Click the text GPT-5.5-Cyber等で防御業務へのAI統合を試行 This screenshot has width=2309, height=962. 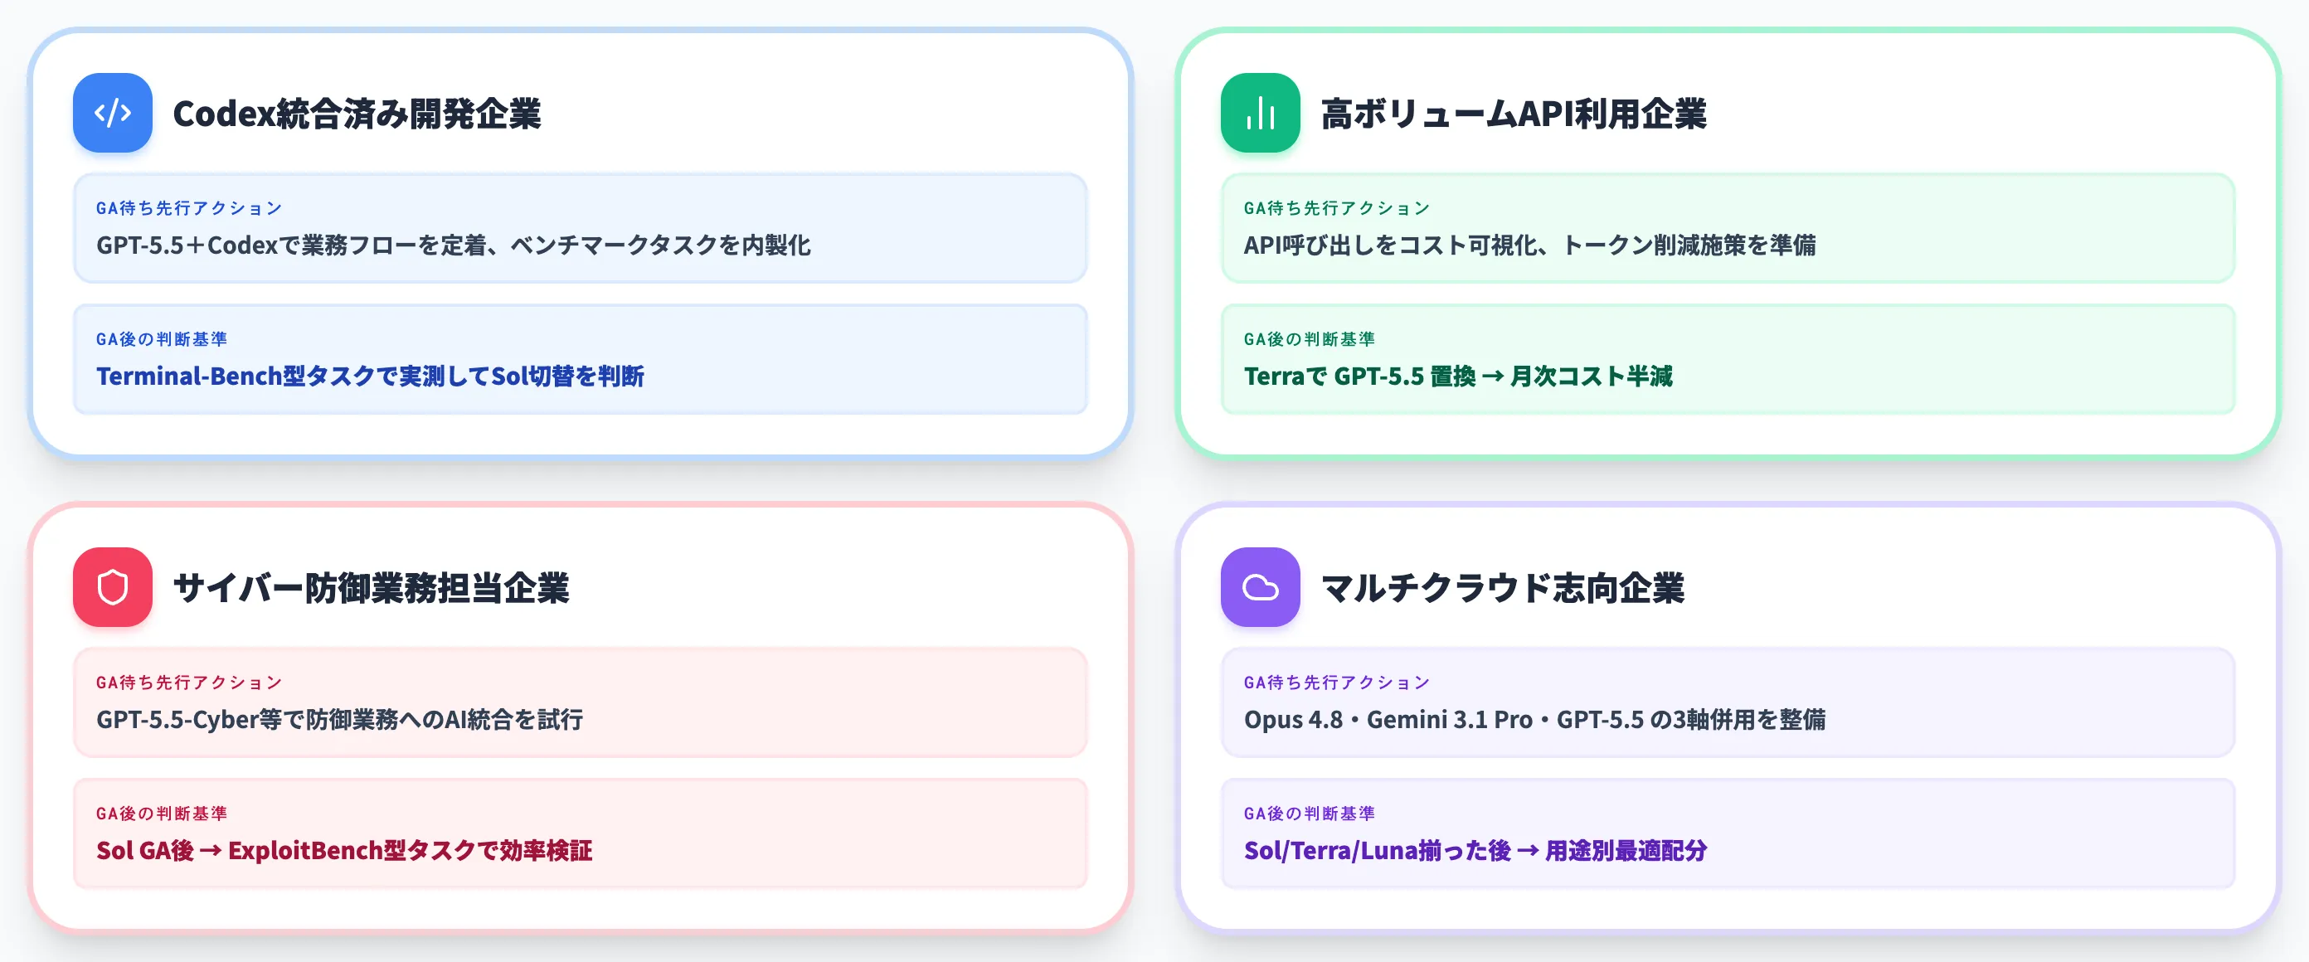[x=340, y=719]
